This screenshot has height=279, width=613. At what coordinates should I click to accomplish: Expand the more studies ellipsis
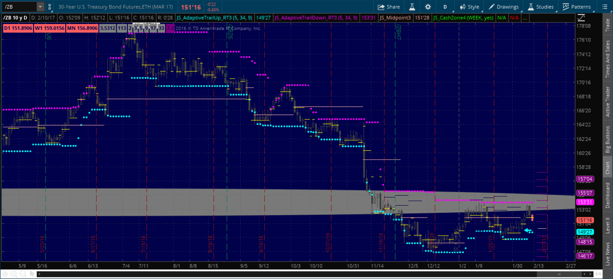[525, 18]
